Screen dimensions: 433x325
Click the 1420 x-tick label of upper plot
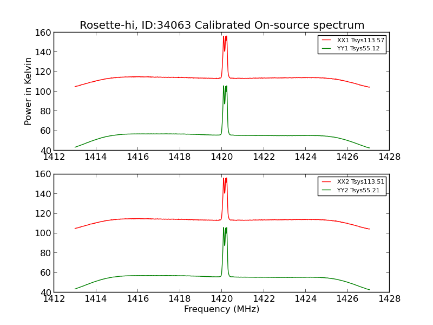pyautogui.click(x=222, y=157)
